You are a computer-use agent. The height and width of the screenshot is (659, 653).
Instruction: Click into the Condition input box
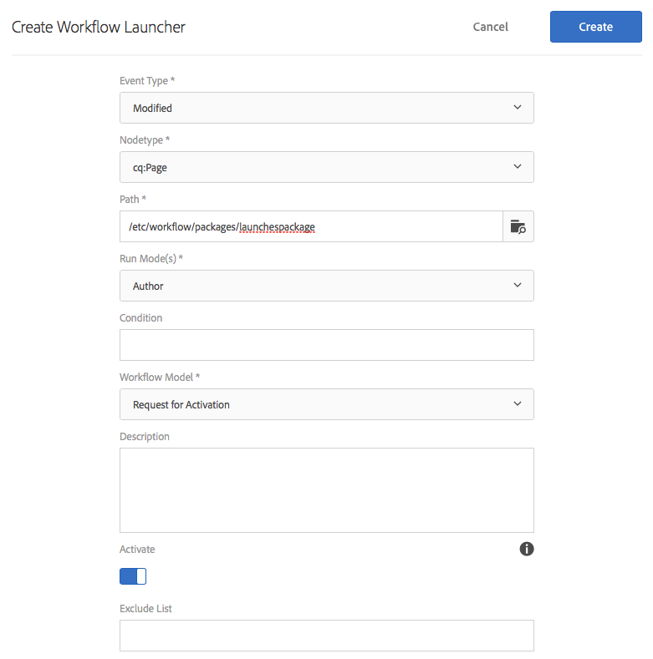coord(326,345)
